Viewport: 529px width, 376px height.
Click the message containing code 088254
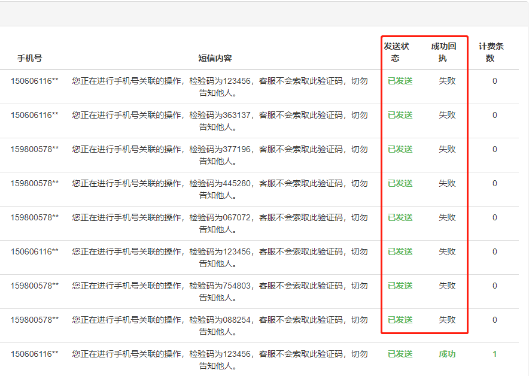coord(220,326)
